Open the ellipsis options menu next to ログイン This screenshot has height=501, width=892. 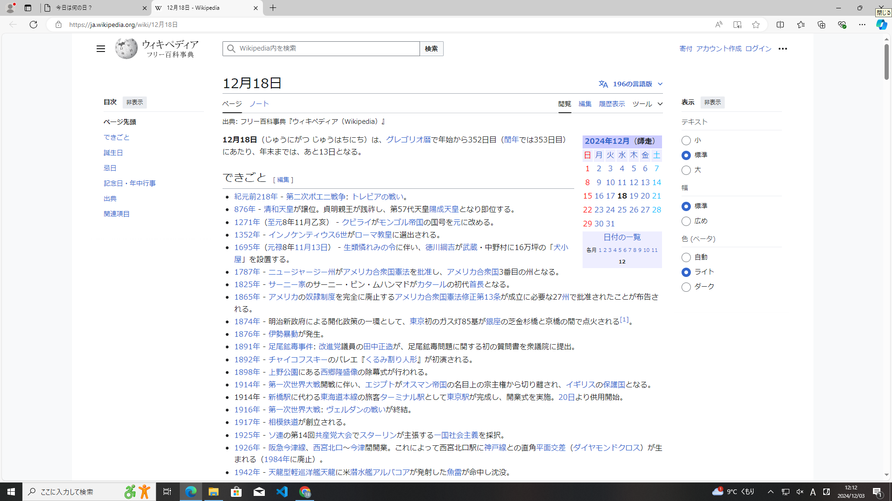(783, 48)
